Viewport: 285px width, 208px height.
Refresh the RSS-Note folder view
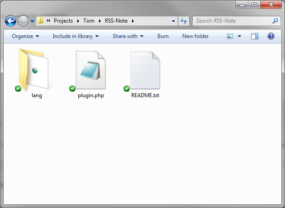(184, 21)
